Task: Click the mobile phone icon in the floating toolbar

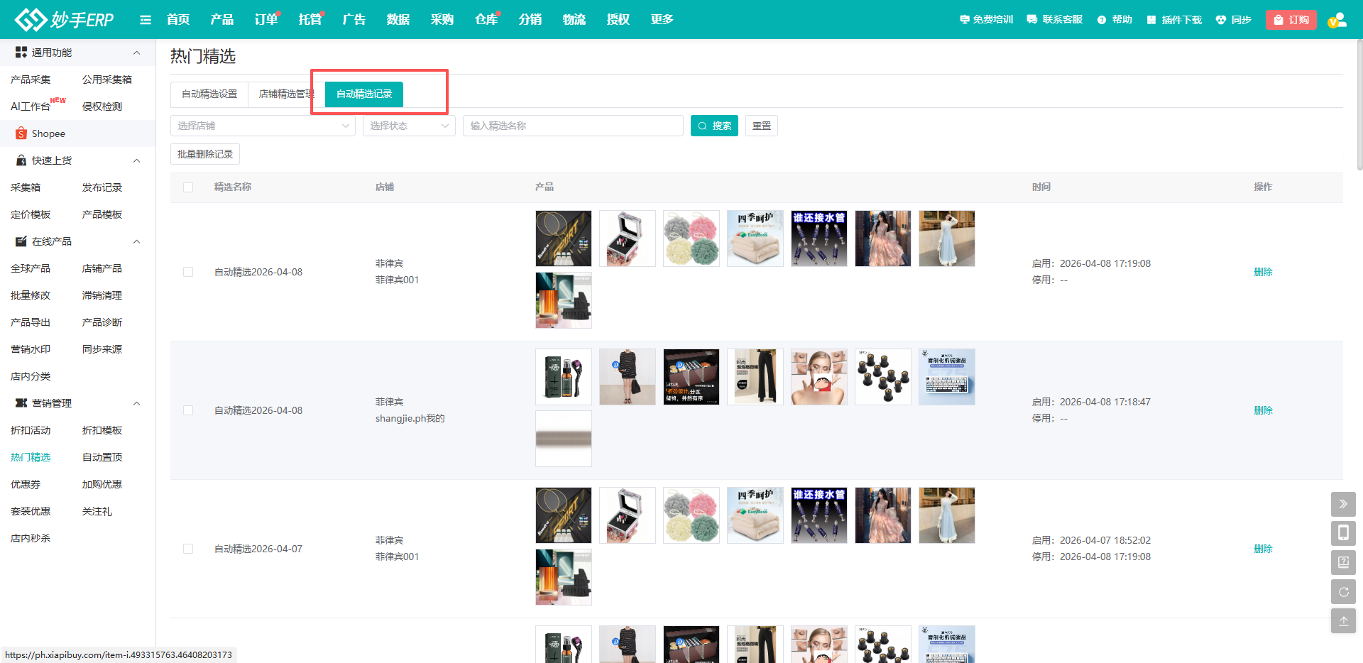Action: coord(1343,534)
